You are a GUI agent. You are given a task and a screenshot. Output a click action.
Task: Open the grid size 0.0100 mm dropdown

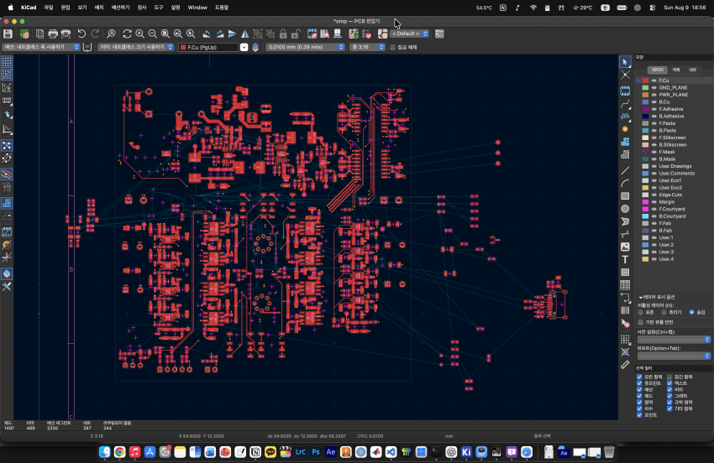pos(305,47)
